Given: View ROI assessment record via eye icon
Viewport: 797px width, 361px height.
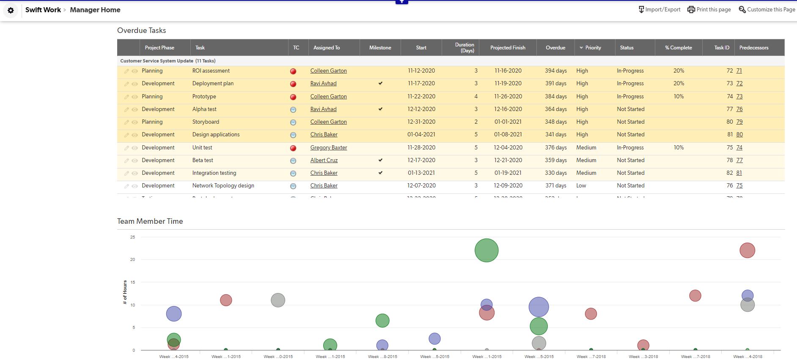Looking at the screenshot, I should pos(135,71).
